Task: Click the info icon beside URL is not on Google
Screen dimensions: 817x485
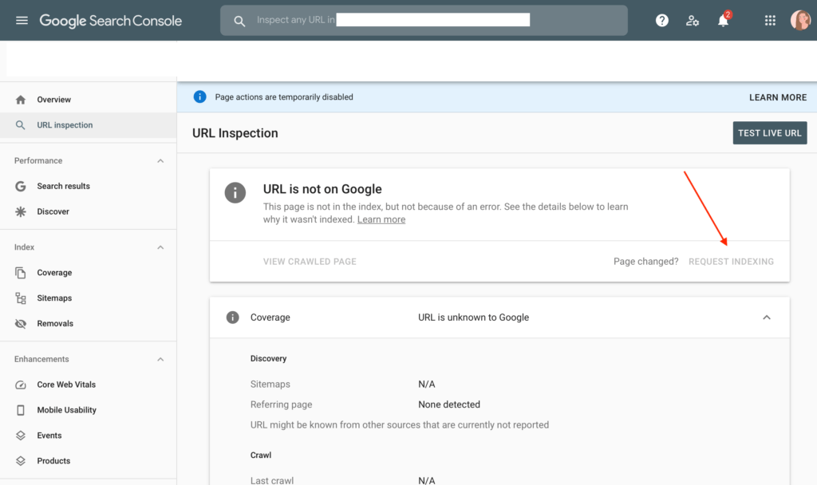Action: (x=235, y=193)
